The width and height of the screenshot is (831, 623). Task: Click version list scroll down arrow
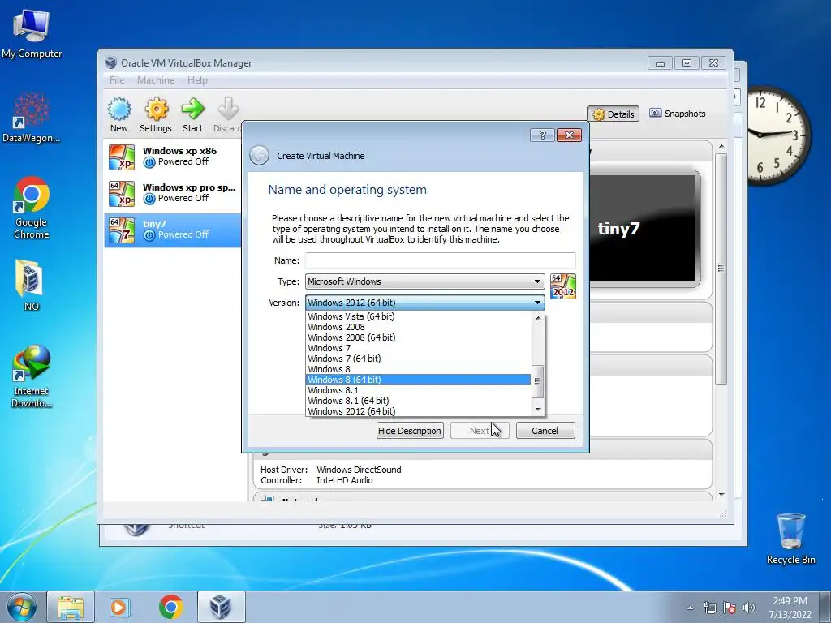[x=538, y=409]
